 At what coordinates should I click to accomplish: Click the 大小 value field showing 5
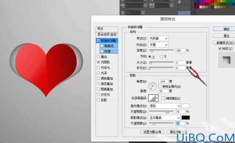click(180, 62)
